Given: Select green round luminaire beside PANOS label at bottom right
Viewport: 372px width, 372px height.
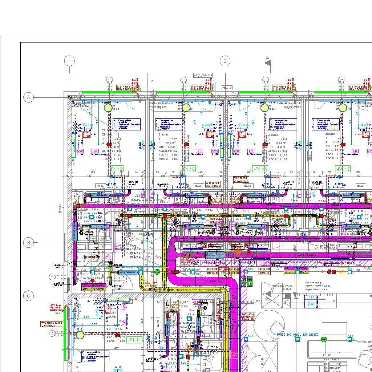Looking at the screenshot, I should tap(324, 339).
